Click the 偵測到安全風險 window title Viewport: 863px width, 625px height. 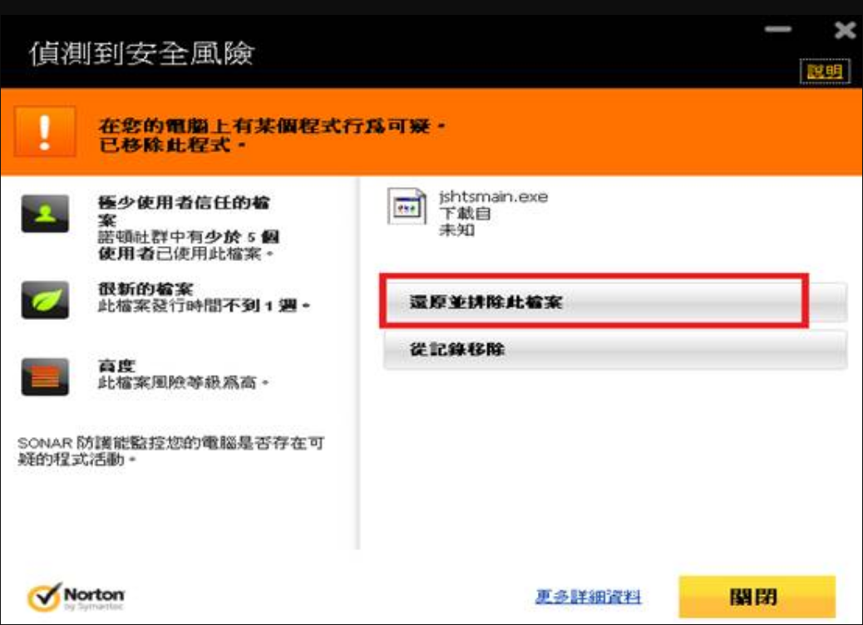[141, 55]
